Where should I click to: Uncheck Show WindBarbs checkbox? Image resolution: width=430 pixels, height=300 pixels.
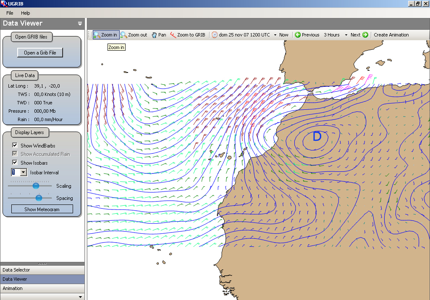15,145
